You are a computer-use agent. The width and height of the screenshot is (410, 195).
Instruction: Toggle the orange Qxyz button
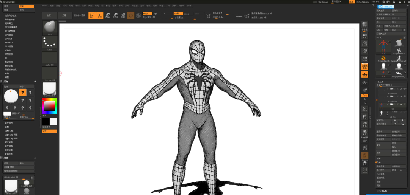[x=365, y=96]
